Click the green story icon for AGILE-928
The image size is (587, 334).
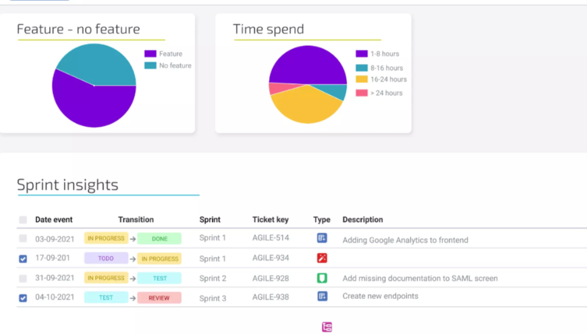click(322, 278)
